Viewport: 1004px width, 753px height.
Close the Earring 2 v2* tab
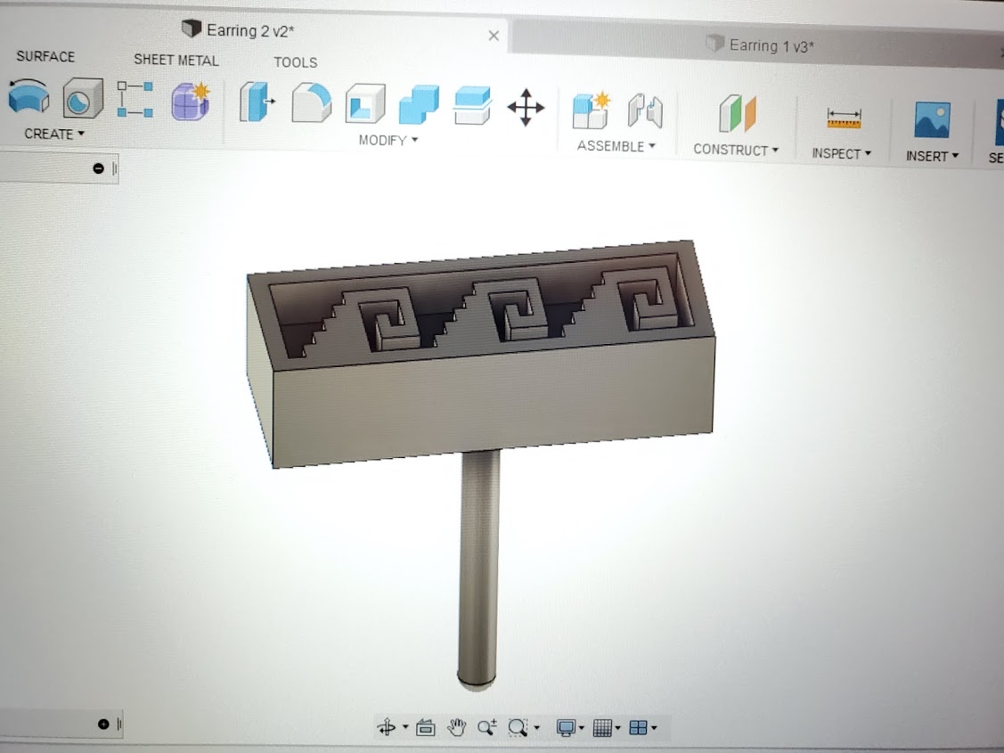[494, 36]
